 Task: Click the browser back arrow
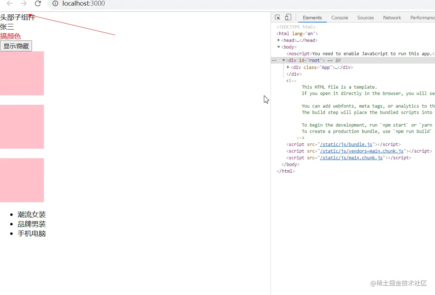10,4
